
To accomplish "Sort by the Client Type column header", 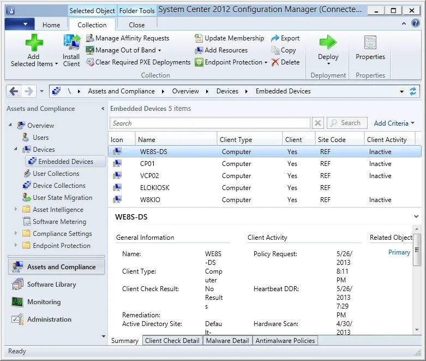I will click(250, 140).
